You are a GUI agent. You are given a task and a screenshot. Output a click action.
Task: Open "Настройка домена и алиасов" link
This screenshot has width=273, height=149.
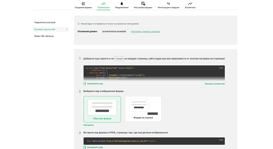[x=145, y=32]
